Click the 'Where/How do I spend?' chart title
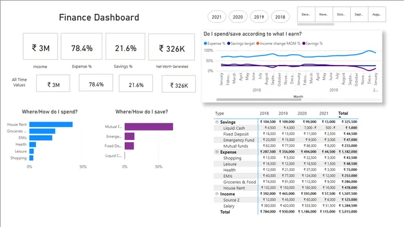This screenshot has width=404, height=227. pyautogui.click(x=49, y=112)
